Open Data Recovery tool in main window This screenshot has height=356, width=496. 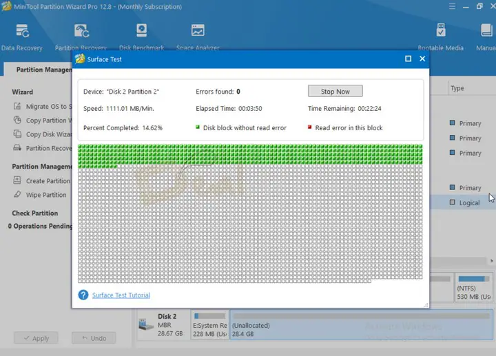point(22,37)
